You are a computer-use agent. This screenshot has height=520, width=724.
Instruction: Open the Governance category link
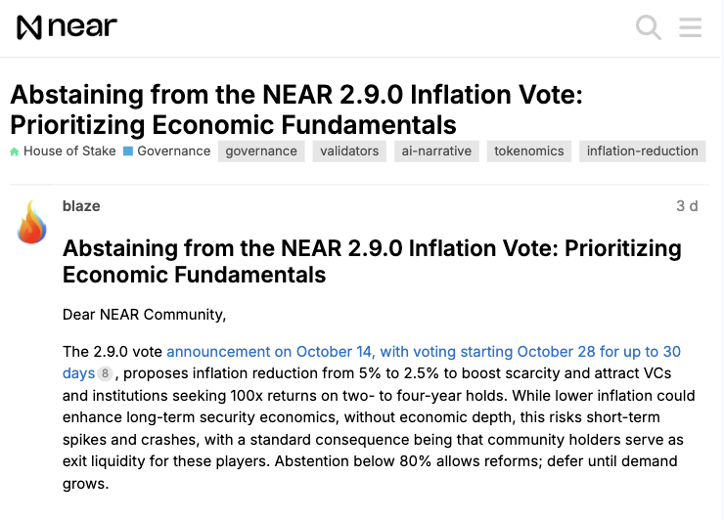point(173,152)
